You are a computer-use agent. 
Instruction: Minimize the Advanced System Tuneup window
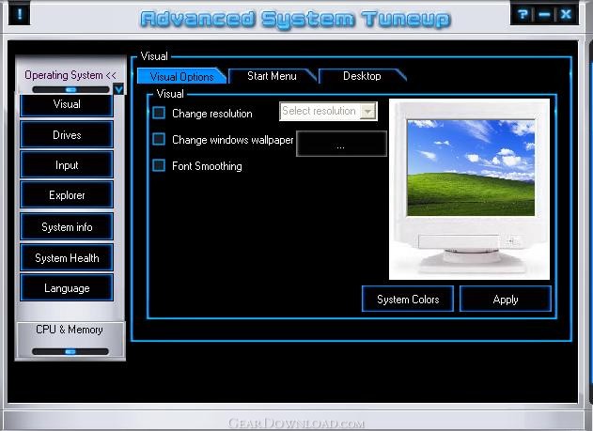pos(544,14)
